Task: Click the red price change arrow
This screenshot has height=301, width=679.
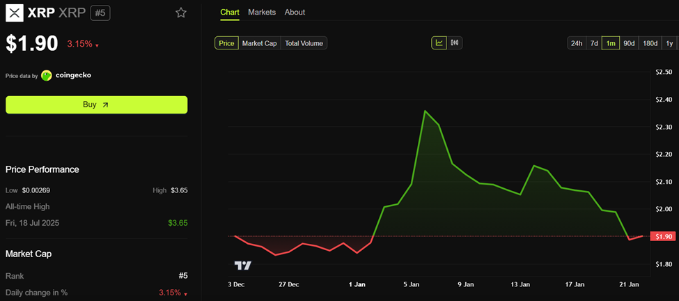Action: pos(97,46)
